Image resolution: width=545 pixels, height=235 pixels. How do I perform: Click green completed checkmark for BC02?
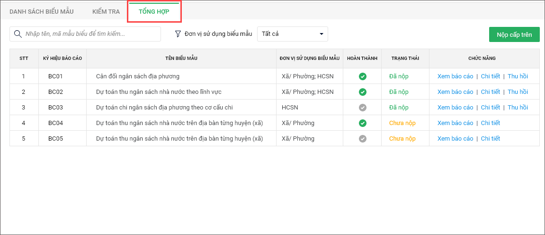(362, 92)
